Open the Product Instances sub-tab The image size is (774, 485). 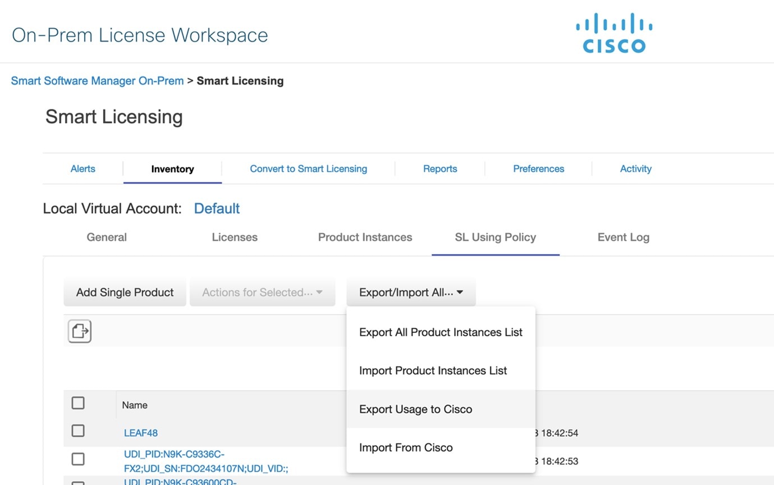pos(365,237)
